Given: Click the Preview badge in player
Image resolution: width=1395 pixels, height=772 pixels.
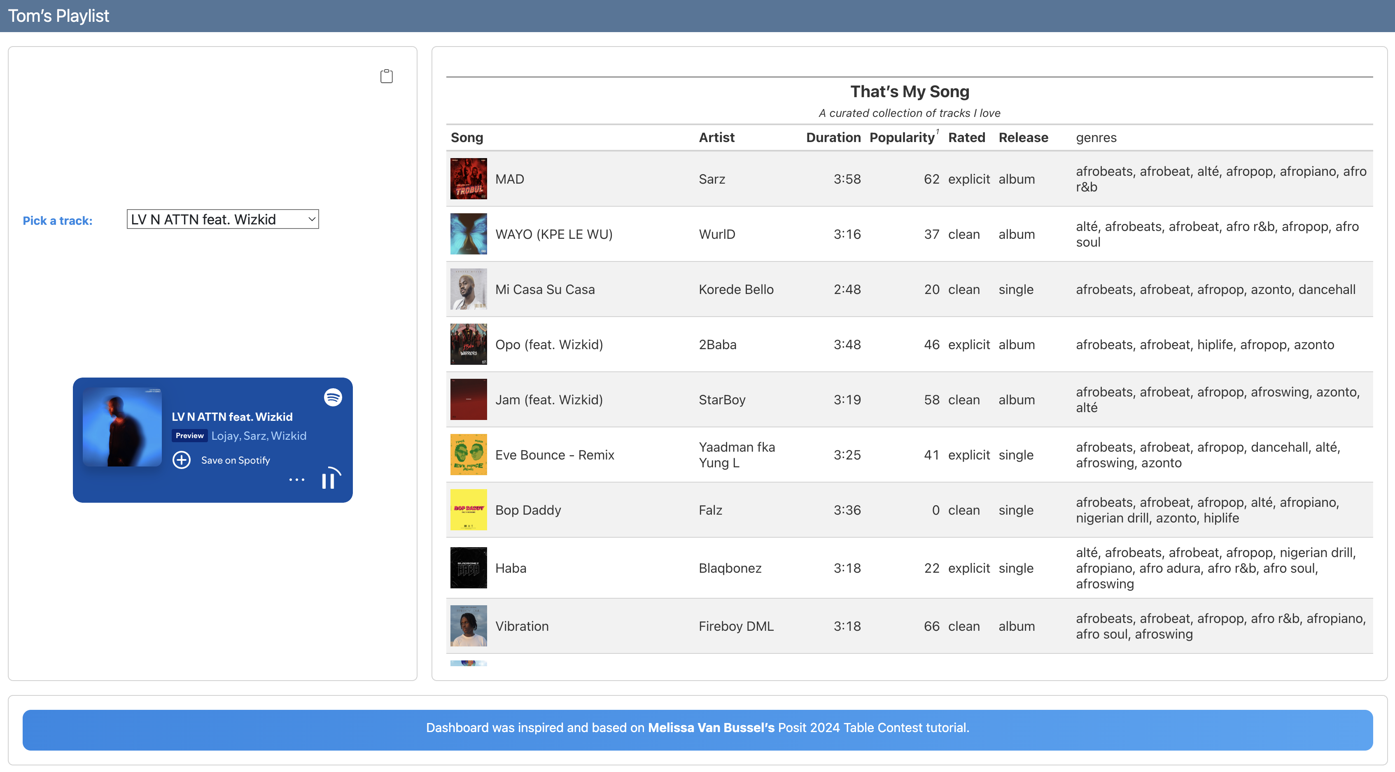Looking at the screenshot, I should point(189,436).
